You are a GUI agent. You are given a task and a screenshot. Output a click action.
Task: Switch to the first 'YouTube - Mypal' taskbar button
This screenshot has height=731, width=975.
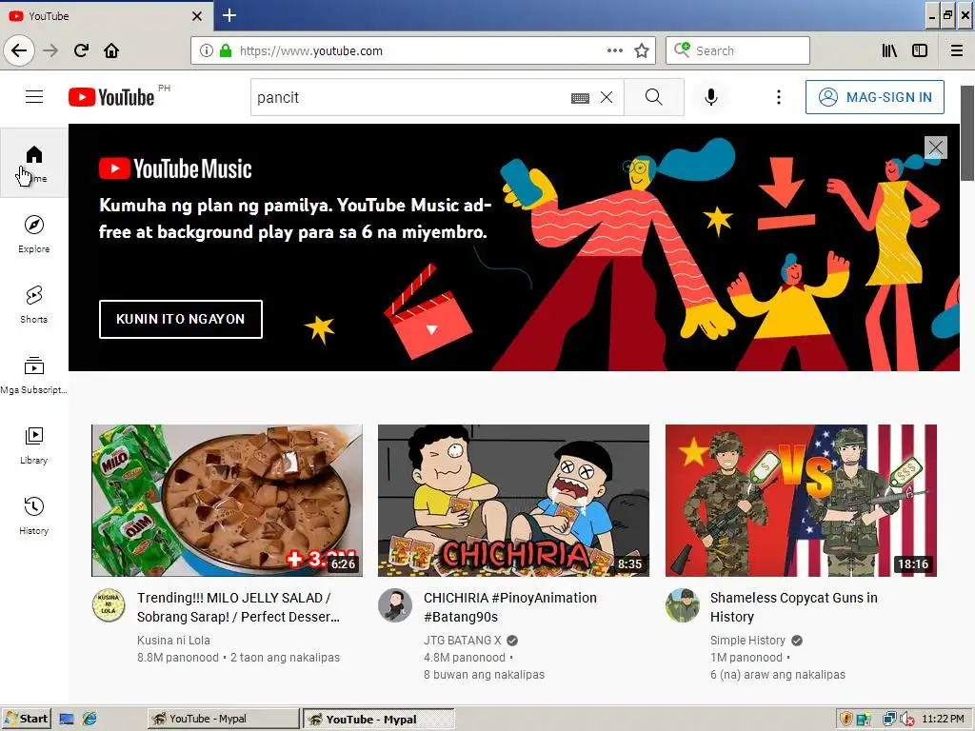[223, 719]
